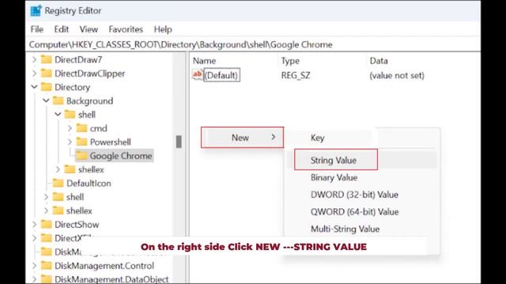Screen dimensions: 506x284
Task: Expand the DirectDraw7 key
Action: 35,60
